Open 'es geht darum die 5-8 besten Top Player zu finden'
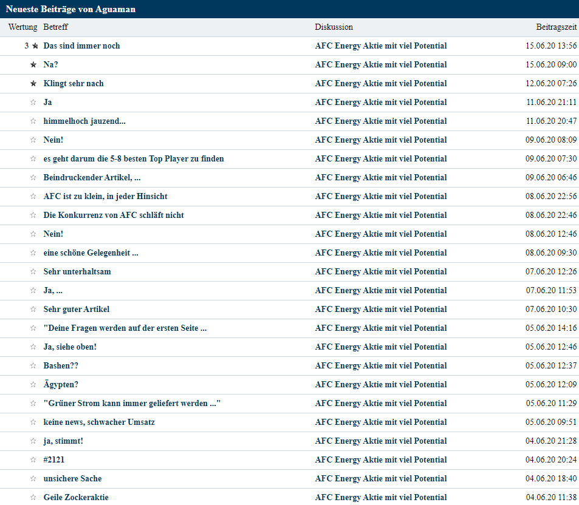Viewport: 579px width, 505px height. tap(134, 159)
